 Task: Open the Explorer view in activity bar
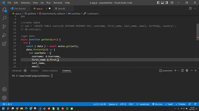click(4, 10)
